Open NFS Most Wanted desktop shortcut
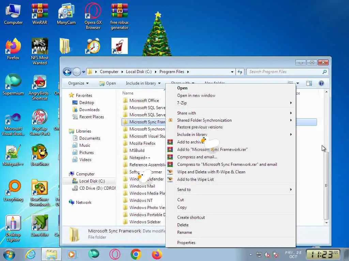Screen dimensions: 349x261 (x=40, y=51)
